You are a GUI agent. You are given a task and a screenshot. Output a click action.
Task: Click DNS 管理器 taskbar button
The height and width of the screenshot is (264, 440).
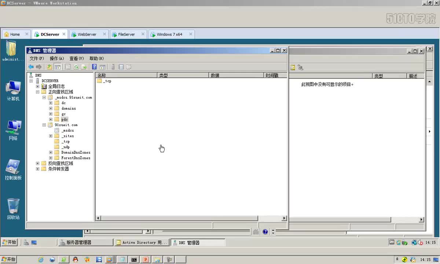click(x=198, y=242)
